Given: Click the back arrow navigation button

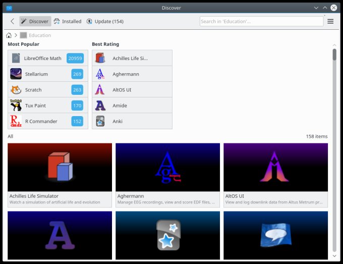Looking at the screenshot, I should pos(12,21).
